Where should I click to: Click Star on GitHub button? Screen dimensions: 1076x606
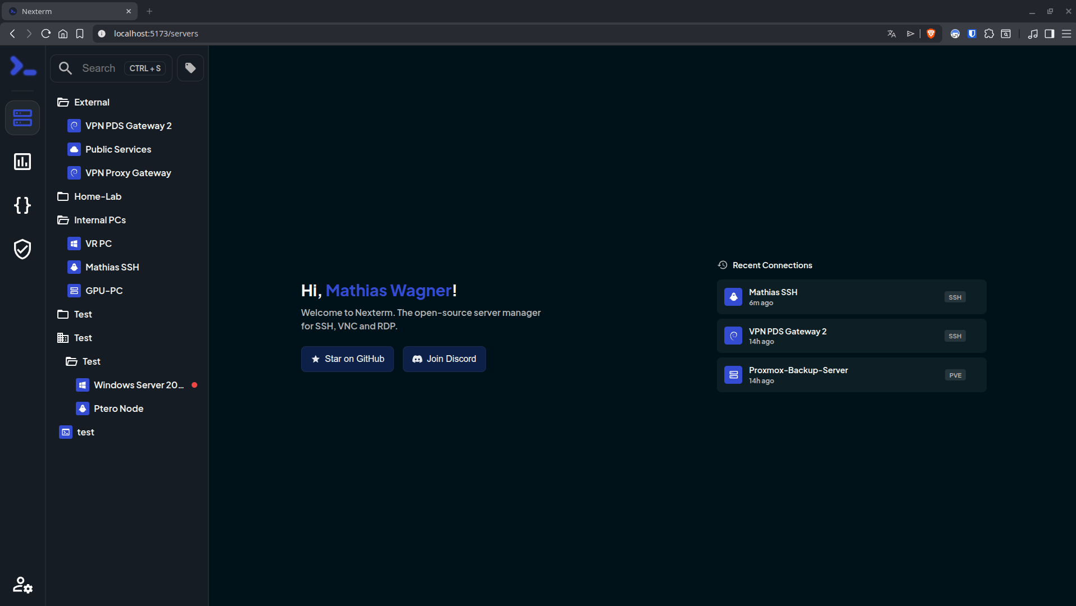(347, 359)
